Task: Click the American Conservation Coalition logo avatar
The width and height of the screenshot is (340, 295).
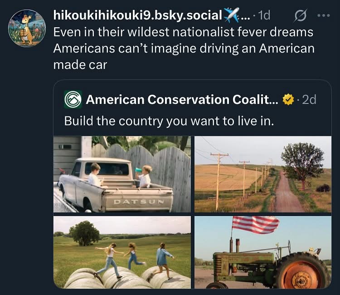Action: pos(73,99)
